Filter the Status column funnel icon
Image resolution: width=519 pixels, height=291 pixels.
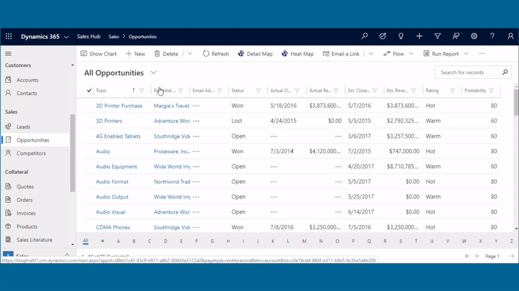tap(258, 91)
